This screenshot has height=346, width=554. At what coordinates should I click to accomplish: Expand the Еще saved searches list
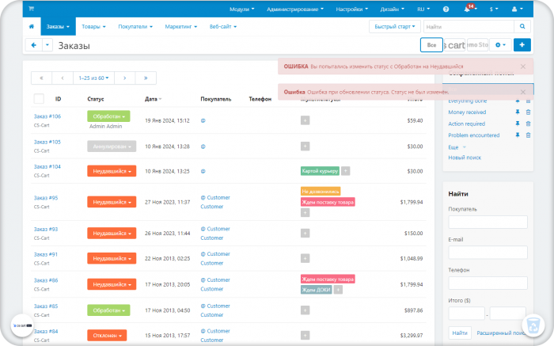[x=457, y=147]
